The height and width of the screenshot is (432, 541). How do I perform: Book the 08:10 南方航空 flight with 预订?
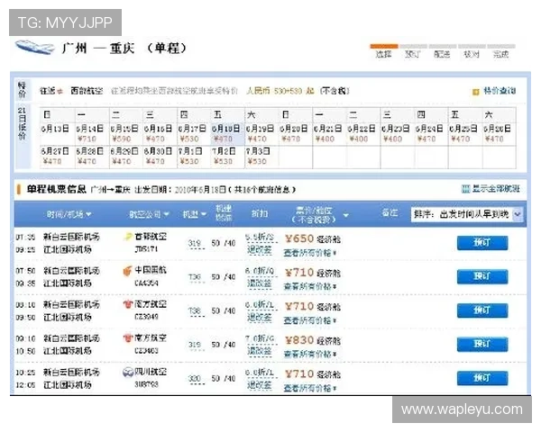click(x=482, y=310)
